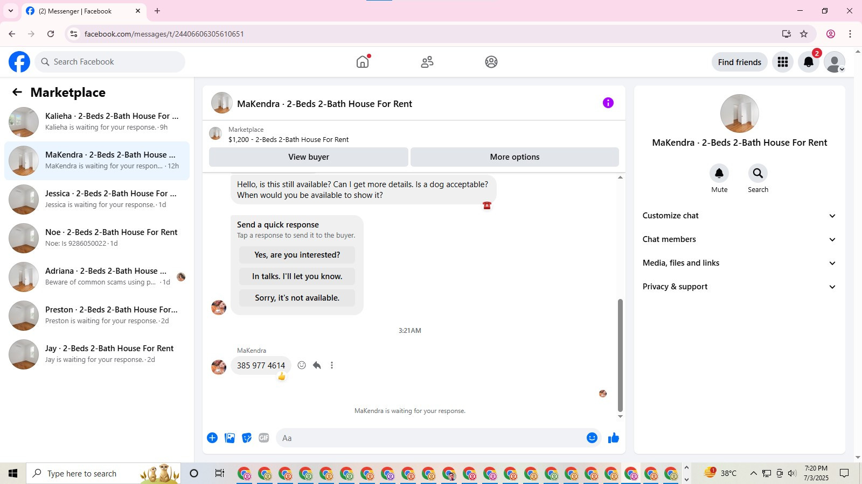Click the View buyer button
This screenshot has width=862, height=484.
point(309,157)
